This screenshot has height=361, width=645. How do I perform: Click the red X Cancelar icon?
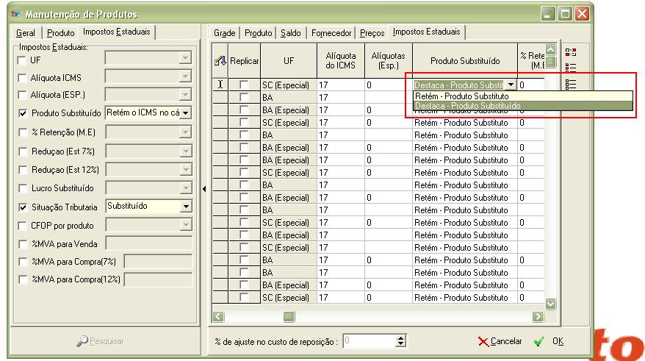(x=483, y=341)
